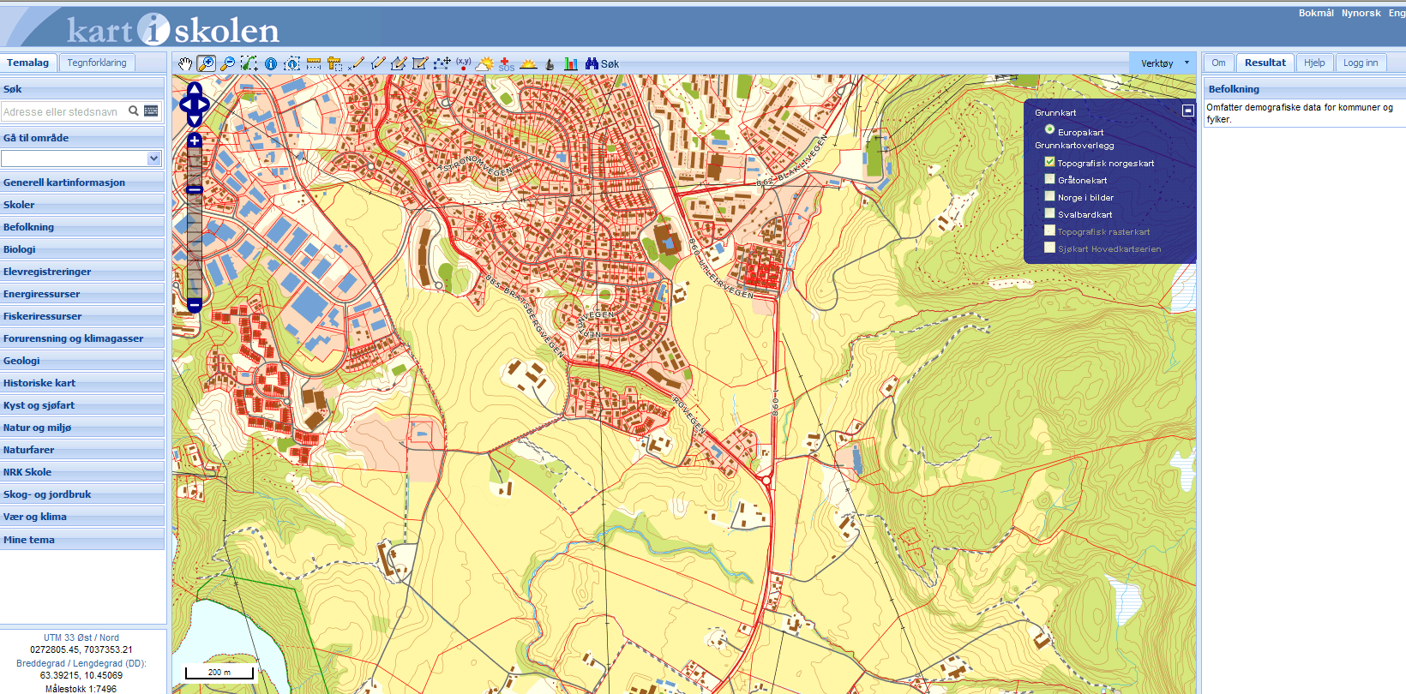Select the Europakart radio button
The height and width of the screenshot is (694, 1406).
[x=1049, y=129]
